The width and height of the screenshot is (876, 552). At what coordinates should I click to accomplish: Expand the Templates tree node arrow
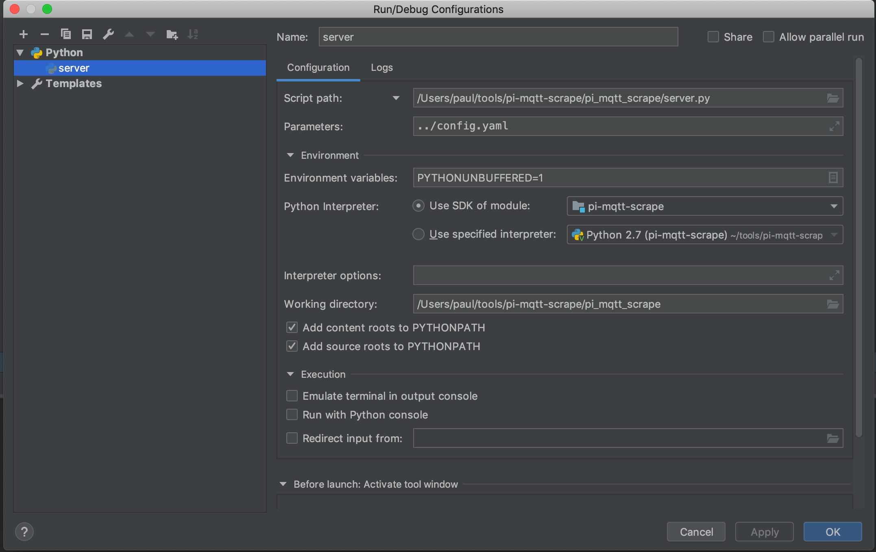(x=20, y=83)
